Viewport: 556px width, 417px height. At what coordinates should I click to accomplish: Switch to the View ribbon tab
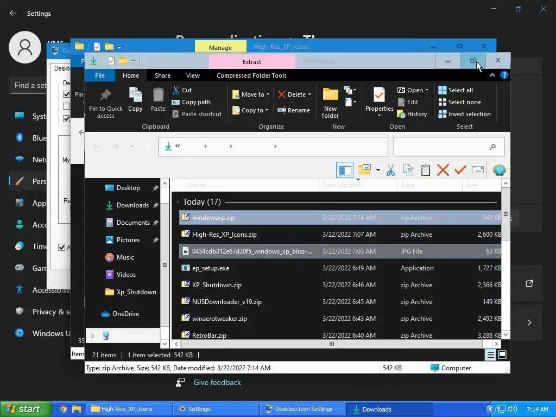point(193,75)
